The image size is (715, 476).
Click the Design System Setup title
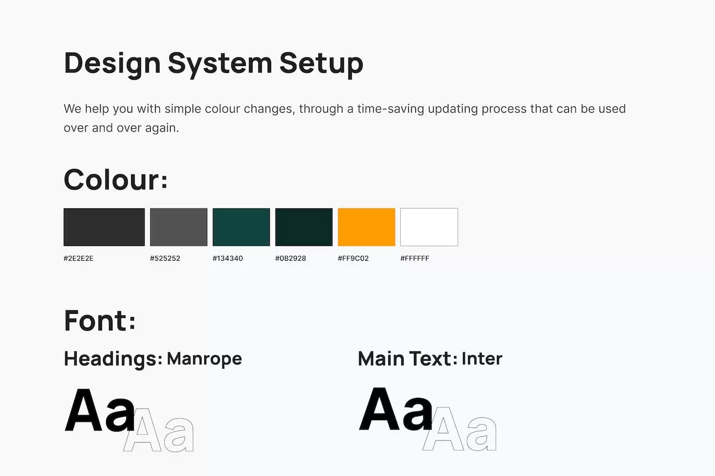coord(213,64)
